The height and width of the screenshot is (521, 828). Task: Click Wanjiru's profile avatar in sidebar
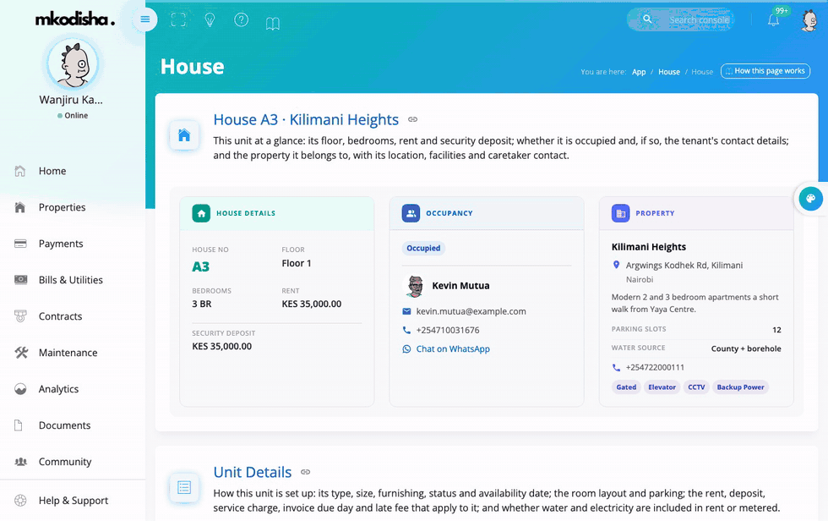coord(73,64)
